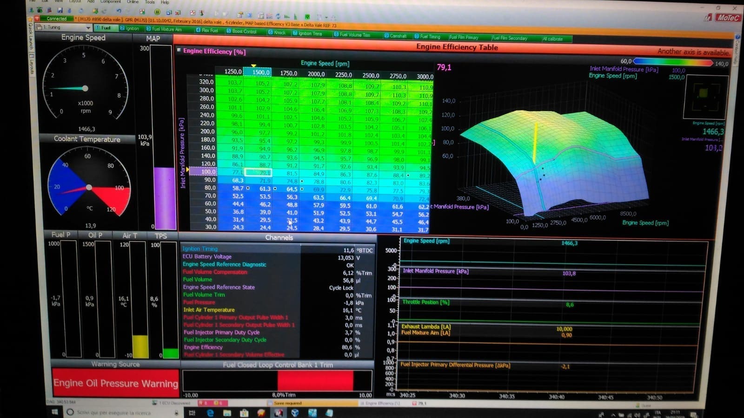This screenshot has width=744, height=418.
Task: Click the Throttle Position [%] graph label
Action: click(425, 302)
